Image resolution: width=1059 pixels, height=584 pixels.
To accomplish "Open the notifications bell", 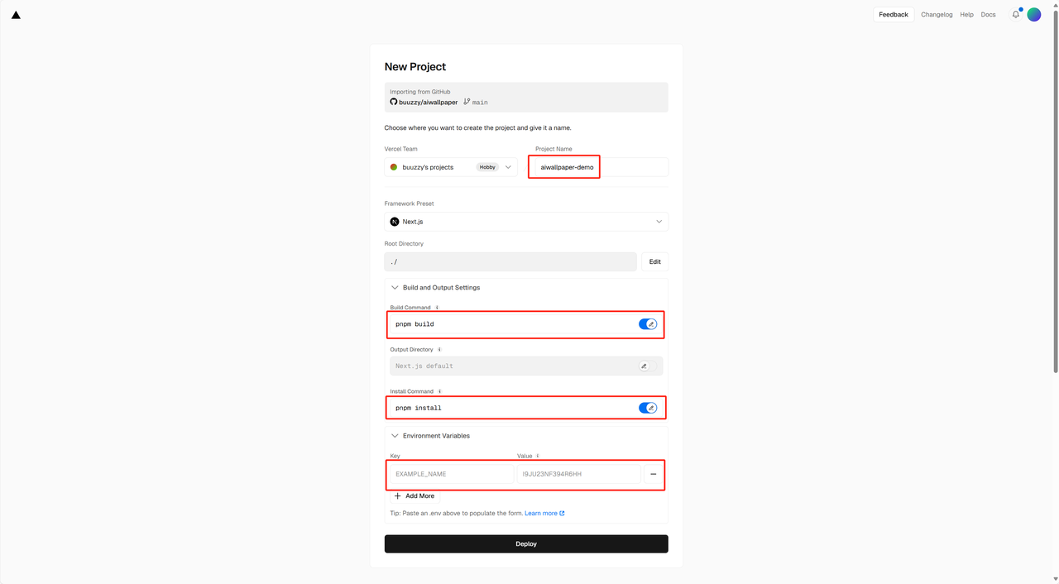I will tap(1016, 14).
